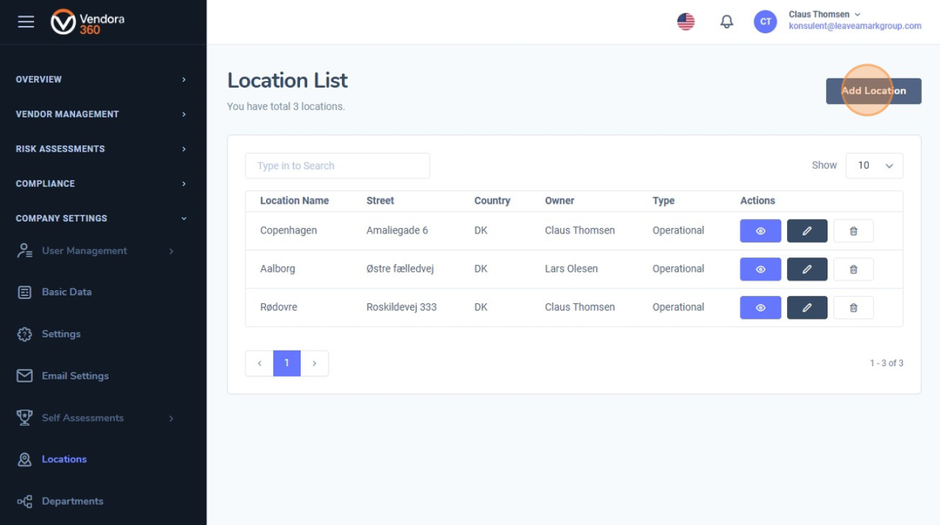Image resolution: width=940 pixels, height=525 pixels.
Task: Collapse the Company Settings section
Action: (100, 218)
